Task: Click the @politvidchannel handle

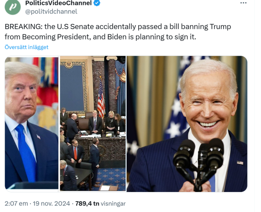Action: click(51, 11)
